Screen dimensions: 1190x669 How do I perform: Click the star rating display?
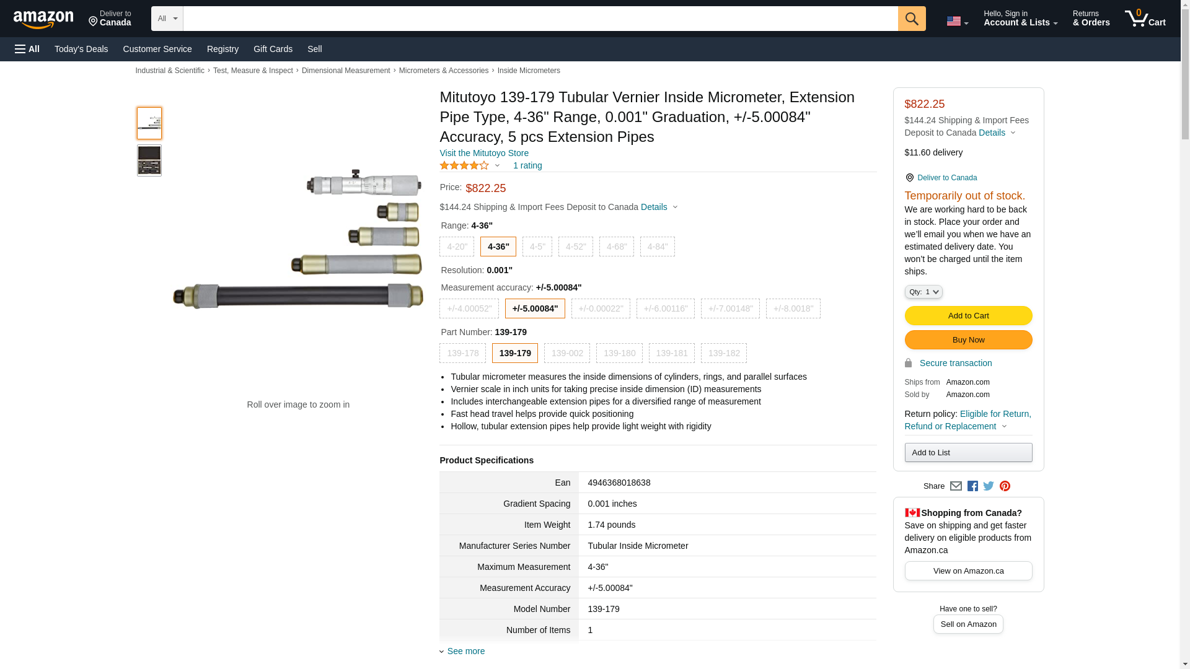point(464,165)
